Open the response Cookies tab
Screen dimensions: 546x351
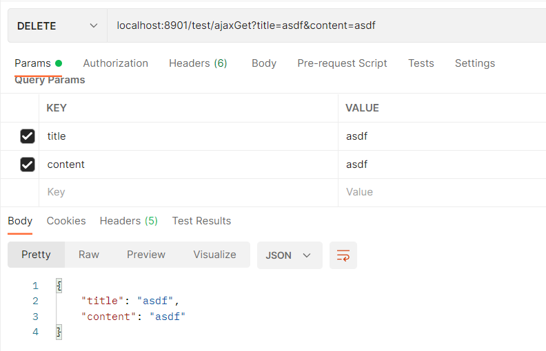(66, 221)
